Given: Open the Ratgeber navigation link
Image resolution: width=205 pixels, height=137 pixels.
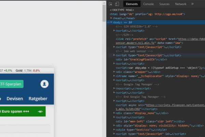Looking at the screenshot, I should point(38,99).
